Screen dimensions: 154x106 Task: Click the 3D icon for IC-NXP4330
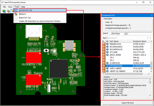107,62
